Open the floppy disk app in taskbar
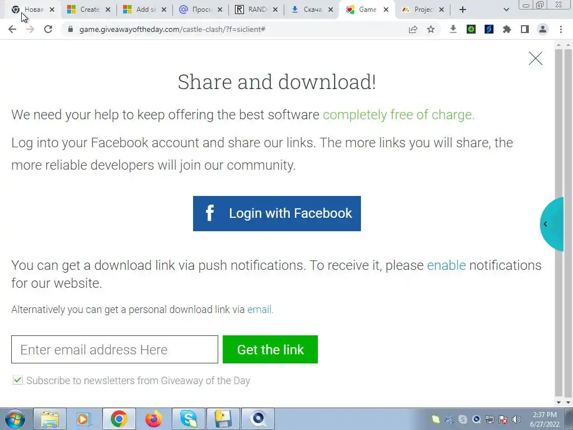 coord(223,419)
